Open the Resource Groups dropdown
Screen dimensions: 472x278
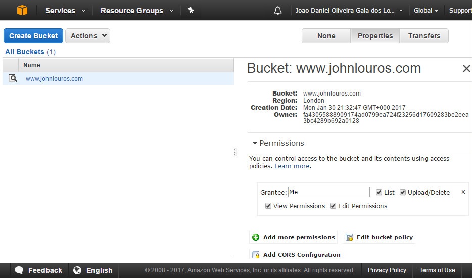[x=137, y=11]
